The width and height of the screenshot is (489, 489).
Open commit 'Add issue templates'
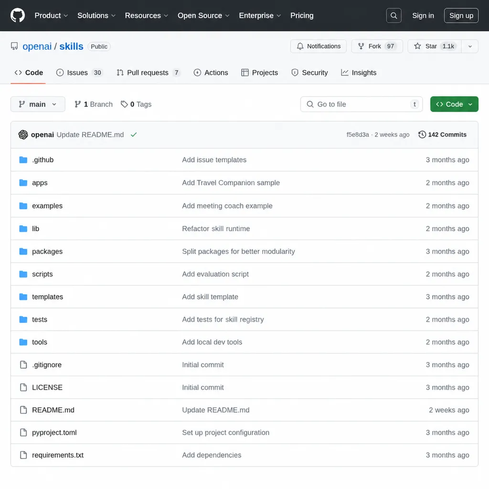pyautogui.click(x=214, y=160)
